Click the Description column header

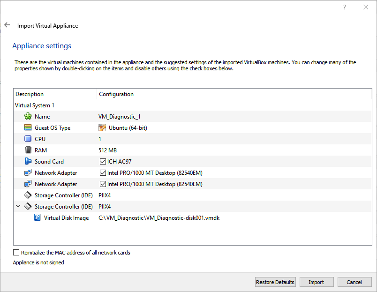(55, 94)
